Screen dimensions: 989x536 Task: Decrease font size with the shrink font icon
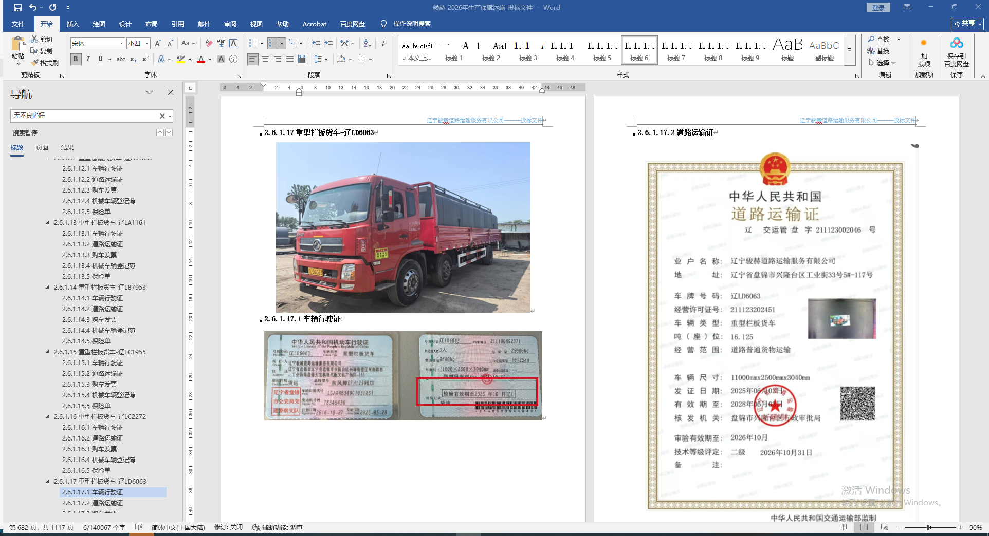tap(170, 44)
